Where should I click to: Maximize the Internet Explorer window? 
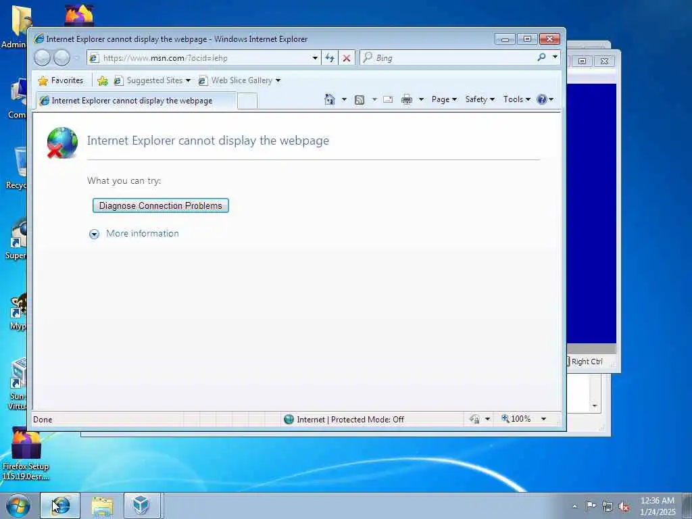point(527,39)
